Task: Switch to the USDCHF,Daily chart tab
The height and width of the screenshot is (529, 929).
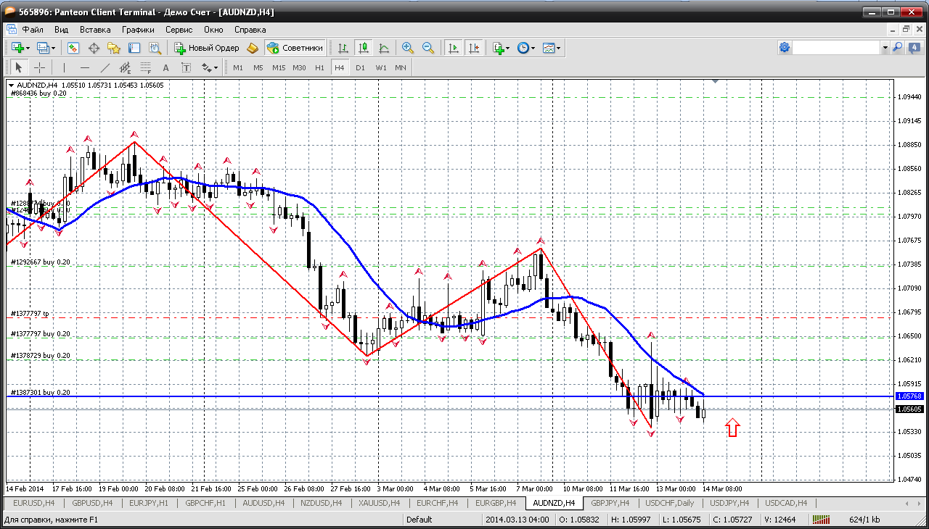Action: (669, 503)
